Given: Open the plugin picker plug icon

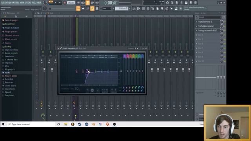Looking at the screenshot, I should coord(162,9).
